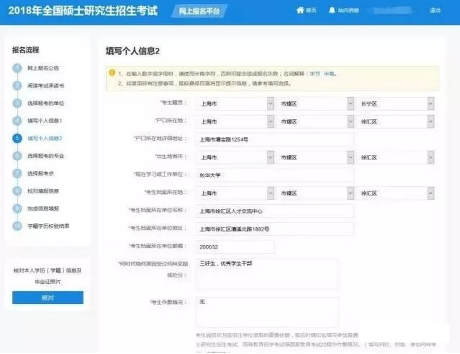The image size is (460, 354).
Task: Go to 填写个人信息1 step
Action: (45, 121)
